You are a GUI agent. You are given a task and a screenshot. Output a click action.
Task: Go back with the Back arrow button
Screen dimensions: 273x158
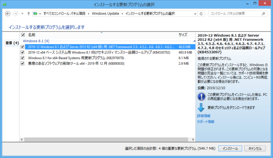(8, 14)
